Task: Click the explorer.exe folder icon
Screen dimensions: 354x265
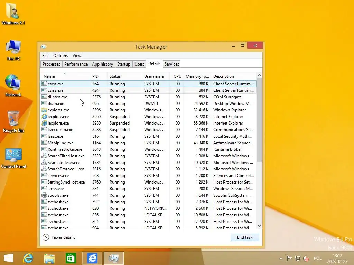Action: (44, 110)
